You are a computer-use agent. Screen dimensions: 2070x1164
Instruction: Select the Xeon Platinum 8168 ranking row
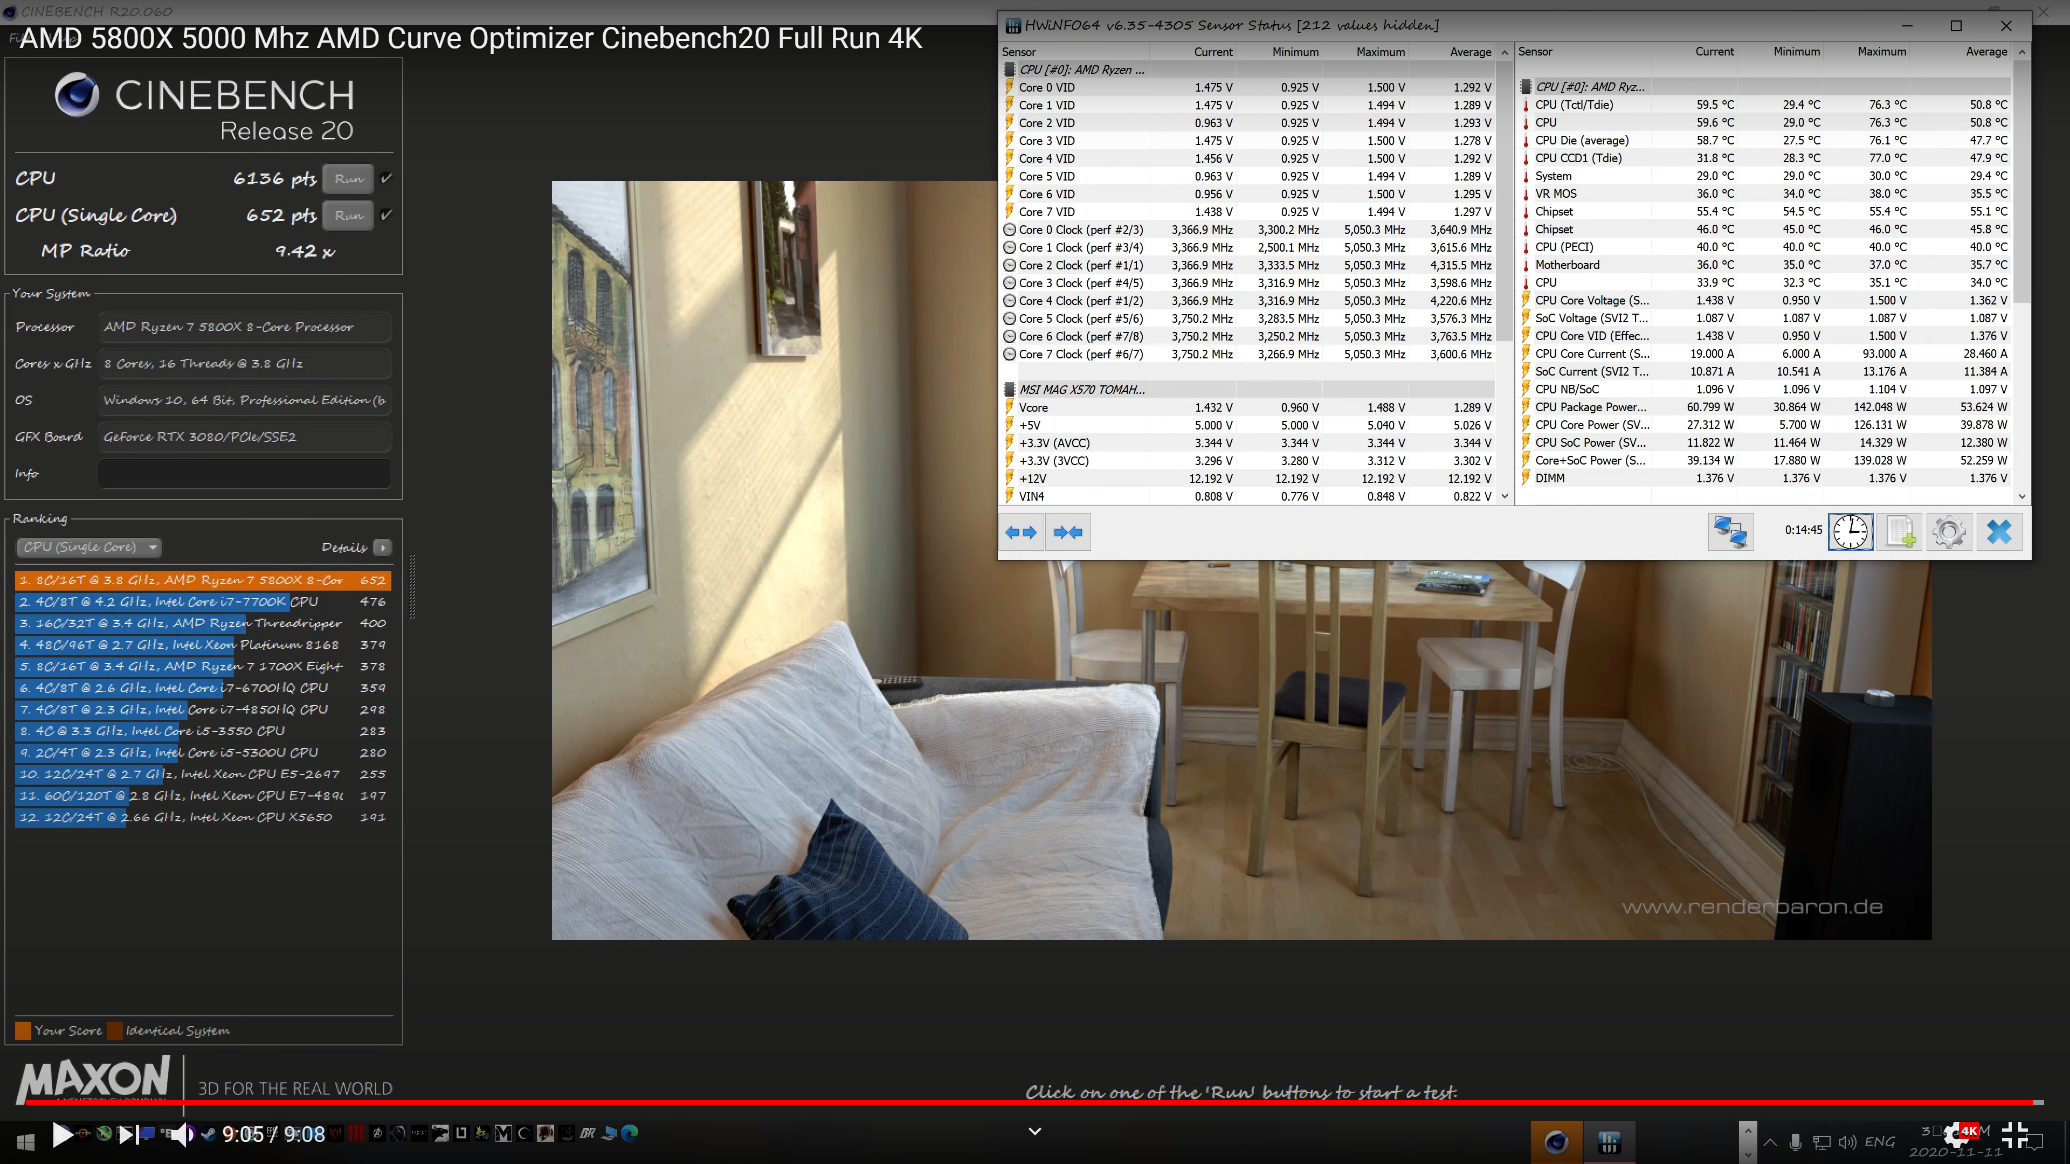pos(203,645)
